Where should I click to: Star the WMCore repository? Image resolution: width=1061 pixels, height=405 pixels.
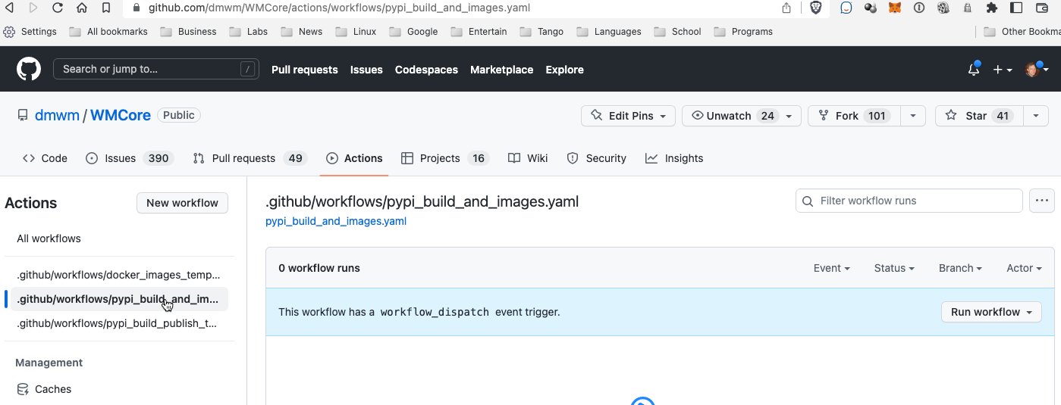click(x=979, y=116)
